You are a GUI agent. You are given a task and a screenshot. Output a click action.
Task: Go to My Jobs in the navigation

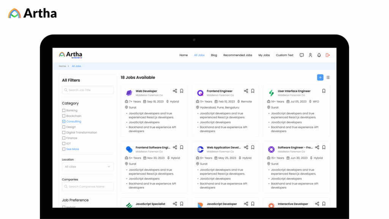[x=264, y=55]
